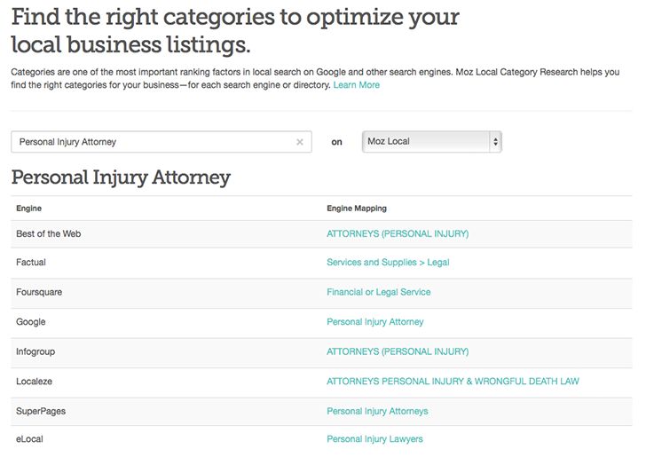Open Factual's Services and Supplies > Legal link
The width and height of the screenshot is (646, 457).
point(388,264)
